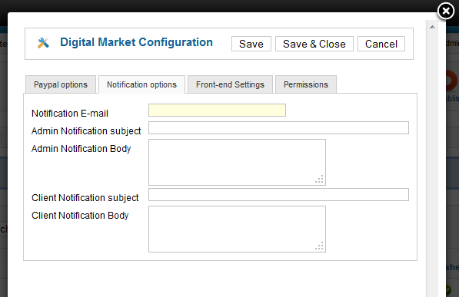Switch to Front-end Settings tab

coord(230,84)
